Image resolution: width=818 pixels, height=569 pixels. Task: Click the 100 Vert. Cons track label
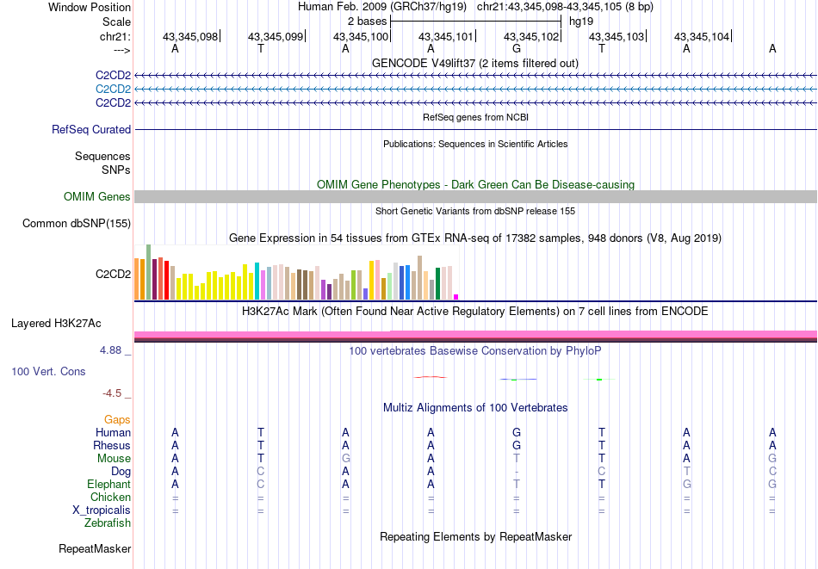coord(48,371)
